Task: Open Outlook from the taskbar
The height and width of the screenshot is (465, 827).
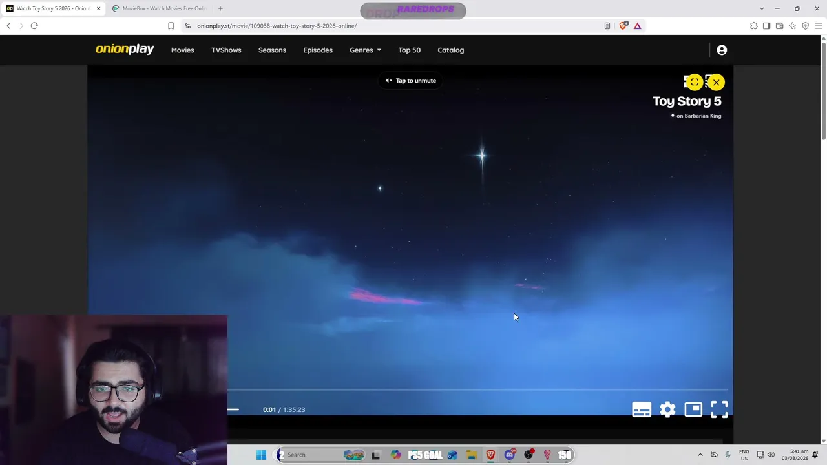Action: (x=452, y=455)
